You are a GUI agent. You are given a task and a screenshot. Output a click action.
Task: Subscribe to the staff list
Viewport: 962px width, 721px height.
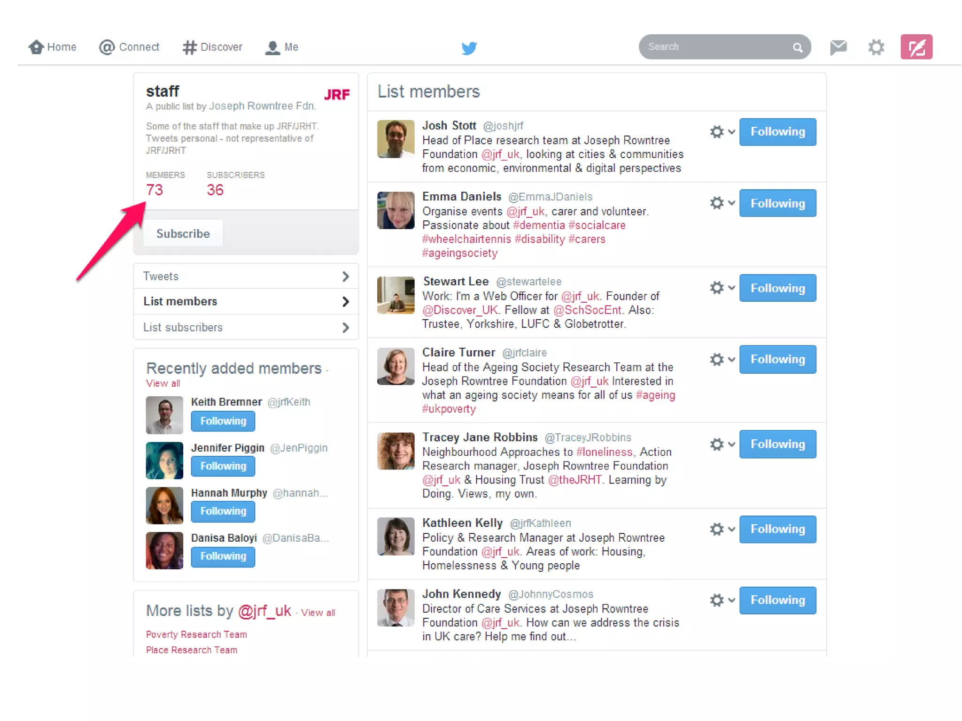183,233
